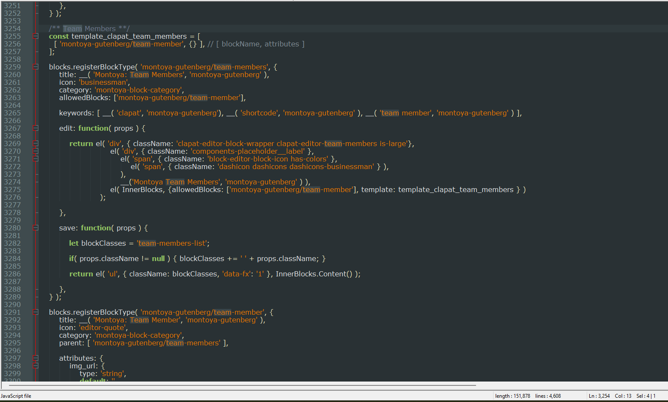This screenshot has height=402, width=668.
Task: Click the highlighted 'Team' in the comment line 3254
Action: tap(72, 29)
